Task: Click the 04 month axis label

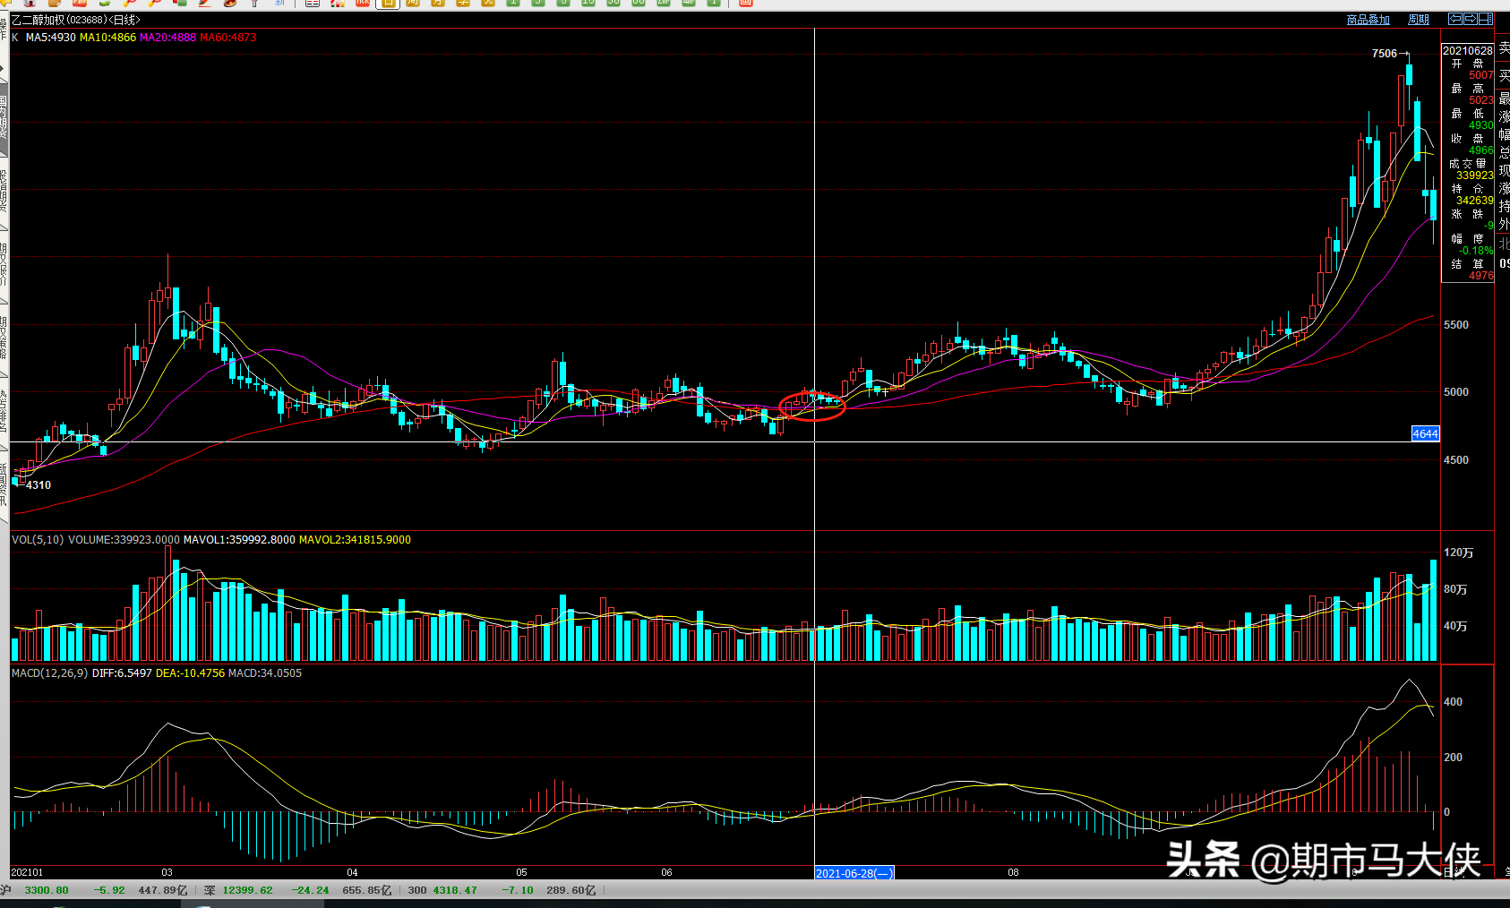Action: tap(352, 872)
